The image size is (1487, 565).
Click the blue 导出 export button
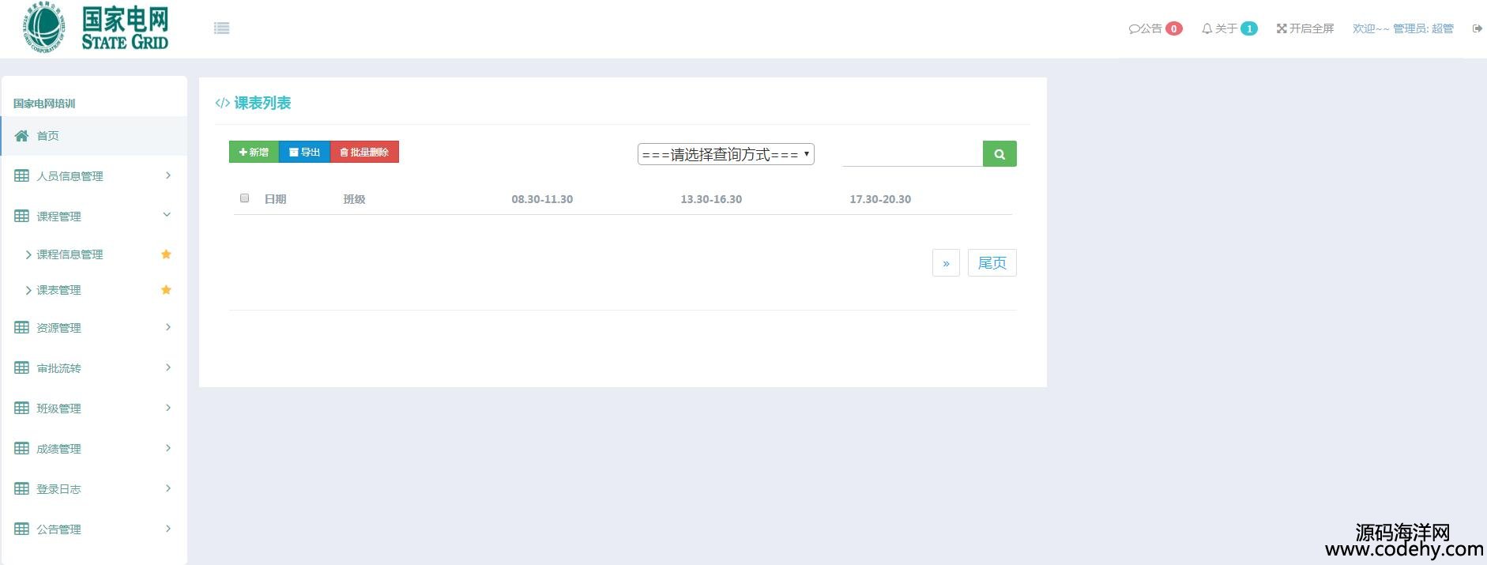[304, 152]
